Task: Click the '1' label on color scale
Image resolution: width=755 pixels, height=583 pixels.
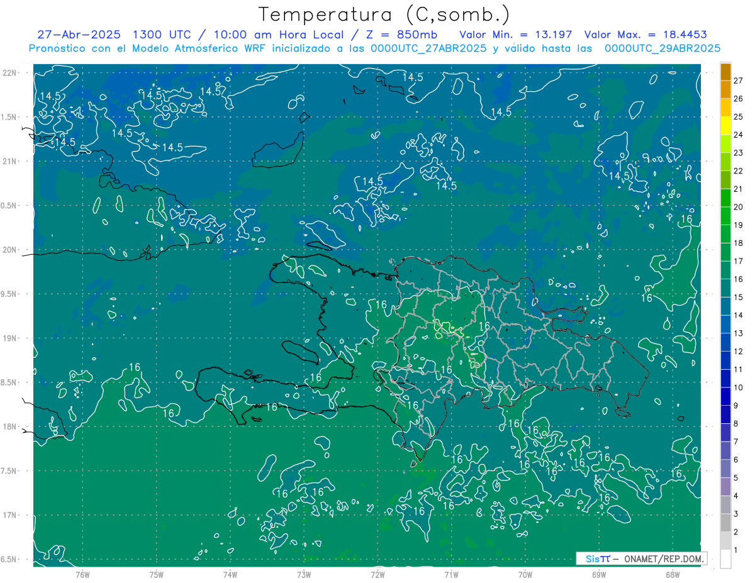Action: pyautogui.click(x=736, y=550)
